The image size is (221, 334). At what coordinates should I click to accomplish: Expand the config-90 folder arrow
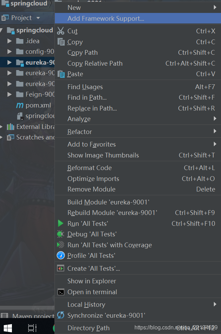(10, 52)
